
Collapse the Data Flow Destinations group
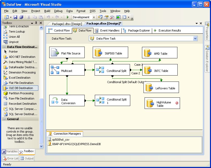point(4,47)
